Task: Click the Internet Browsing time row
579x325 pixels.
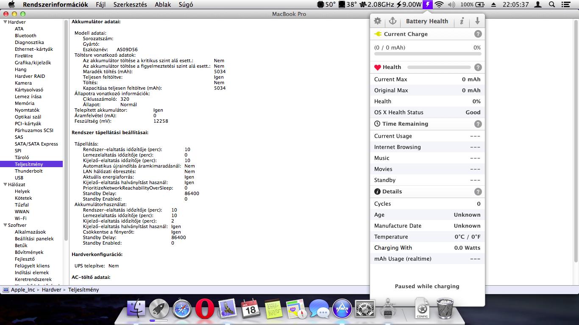Action: tap(427, 147)
